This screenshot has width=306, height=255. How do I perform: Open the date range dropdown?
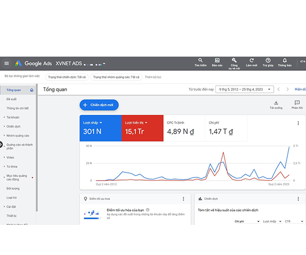point(244,89)
